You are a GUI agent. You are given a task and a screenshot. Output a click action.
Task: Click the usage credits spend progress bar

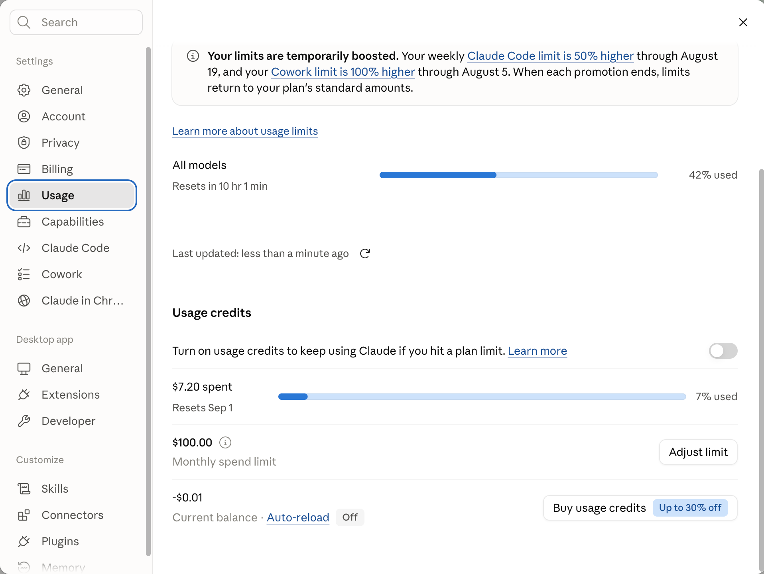pos(482,397)
